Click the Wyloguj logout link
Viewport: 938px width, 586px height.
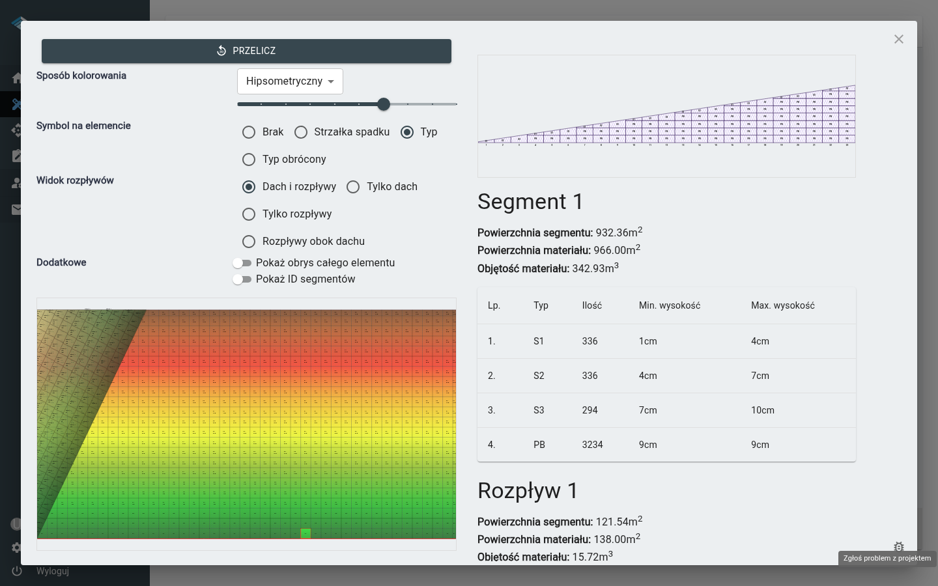(53, 571)
